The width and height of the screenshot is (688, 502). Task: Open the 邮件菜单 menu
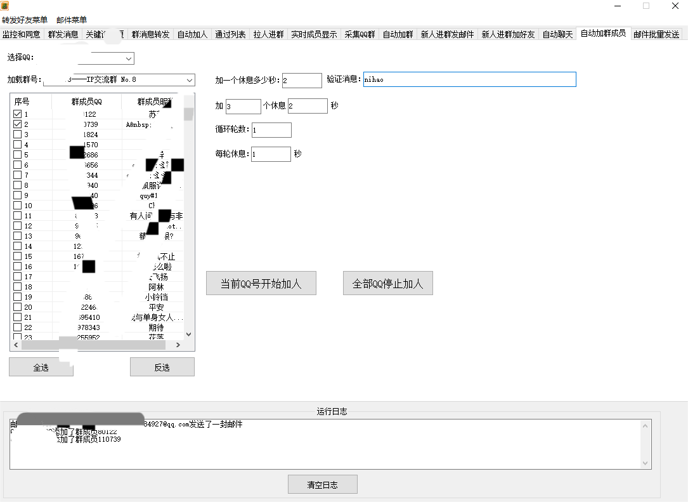click(x=72, y=20)
